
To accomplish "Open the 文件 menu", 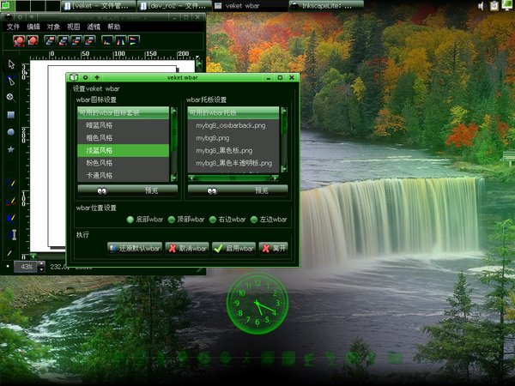I will [x=13, y=27].
